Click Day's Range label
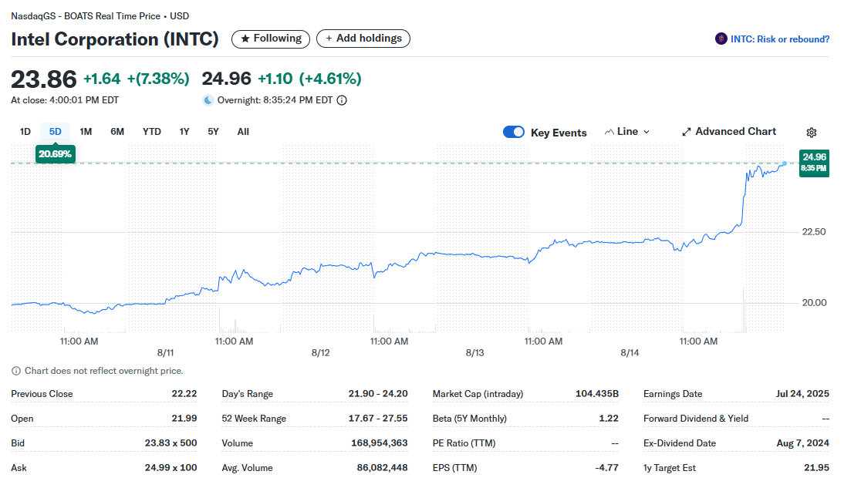Screen dimensions: 844x488 pyautogui.click(x=247, y=394)
